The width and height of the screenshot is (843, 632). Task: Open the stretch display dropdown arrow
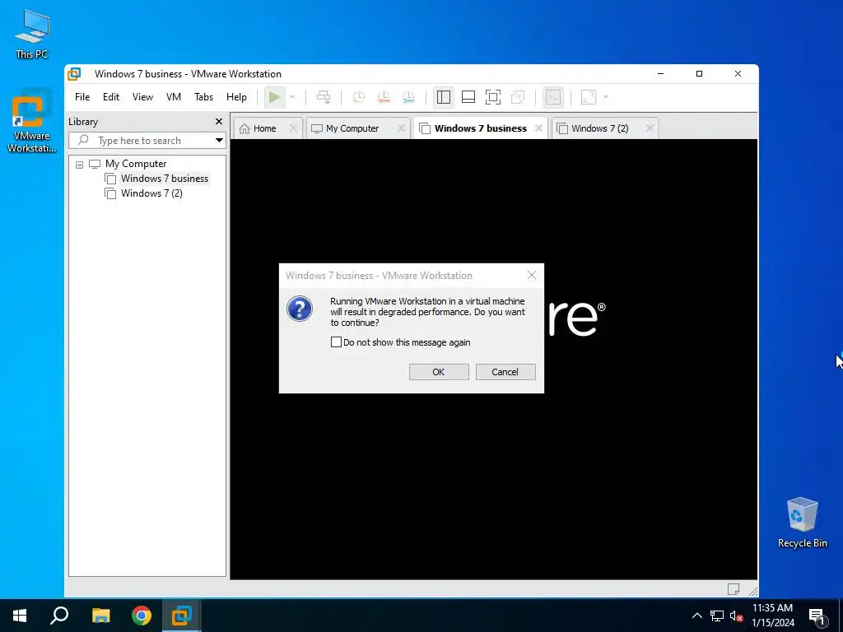coord(606,97)
